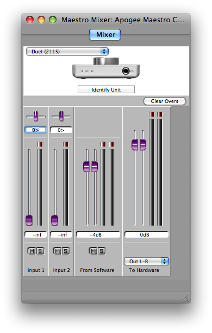Click the To Hardware right fader knob

(143, 145)
